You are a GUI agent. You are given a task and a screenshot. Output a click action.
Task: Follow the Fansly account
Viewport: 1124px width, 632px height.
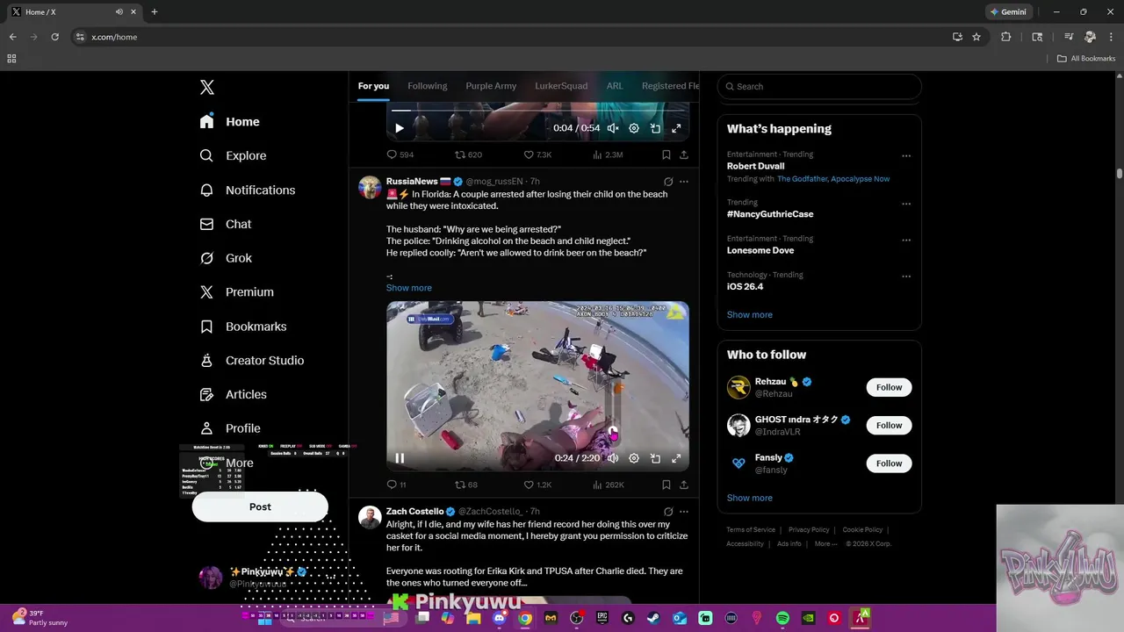click(889, 463)
